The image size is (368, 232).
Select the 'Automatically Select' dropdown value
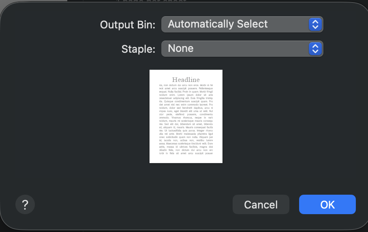[218, 24]
